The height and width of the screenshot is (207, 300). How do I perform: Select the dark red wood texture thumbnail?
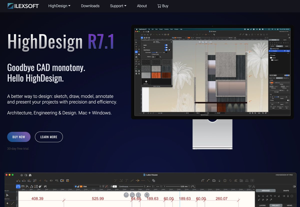166,75
